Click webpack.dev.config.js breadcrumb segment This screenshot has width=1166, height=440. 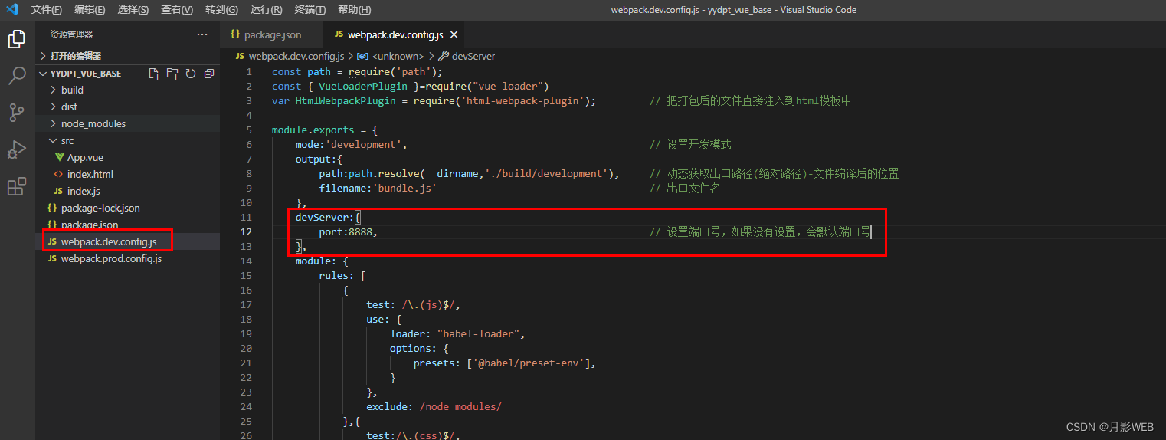(x=291, y=56)
